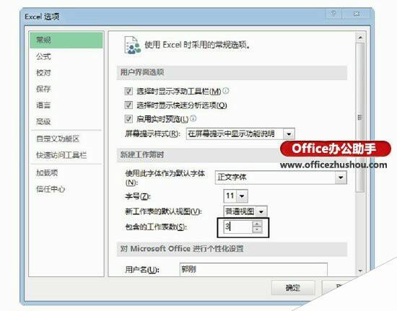Click scrollbar down arrow in options pane
Viewport: 397px width, 311px height.
pos(360,271)
